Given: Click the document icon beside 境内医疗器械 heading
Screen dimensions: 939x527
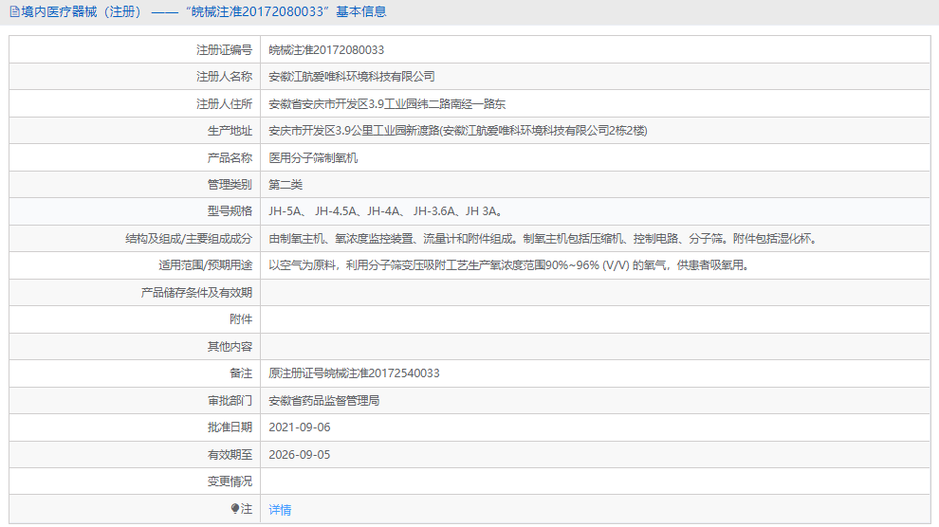Looking at the screenshot, I should point(14,12).
